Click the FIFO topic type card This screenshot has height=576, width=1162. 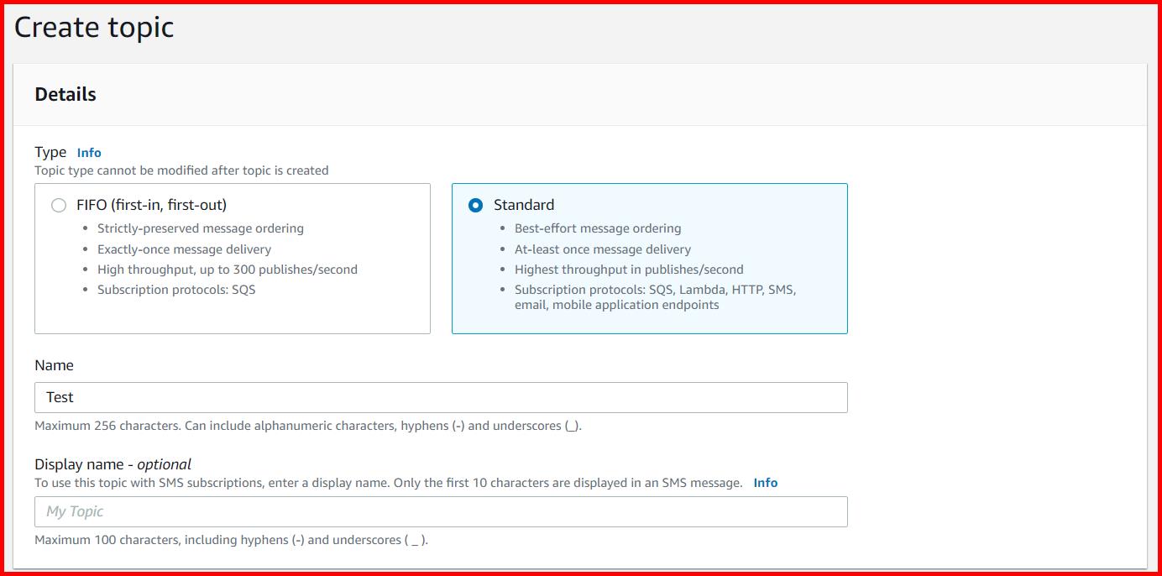233,259
